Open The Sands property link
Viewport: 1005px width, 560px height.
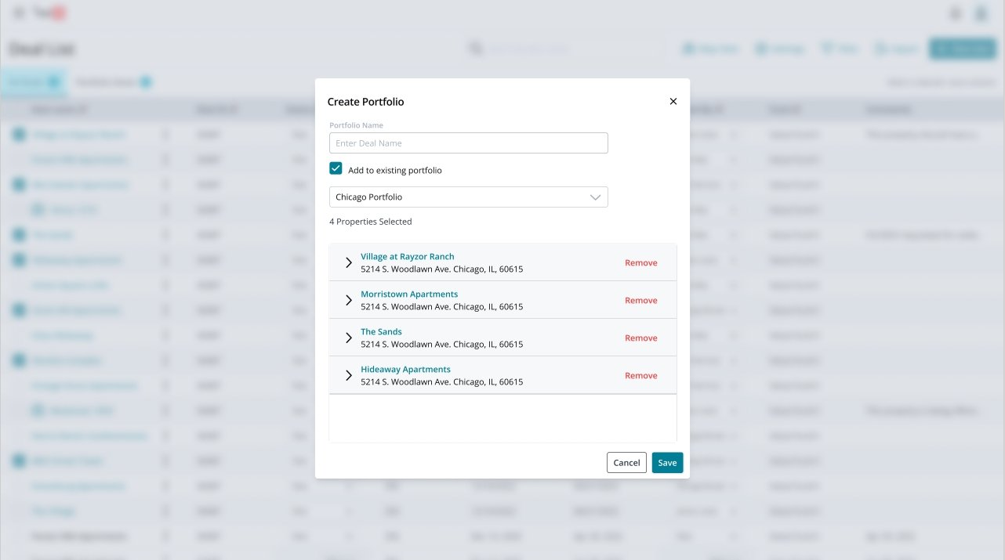(381, 331)
